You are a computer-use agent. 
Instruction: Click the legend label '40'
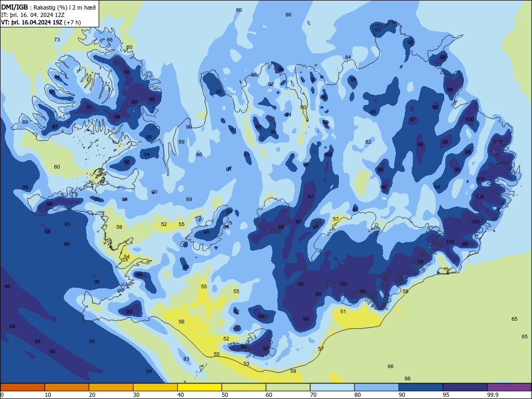coord(181,395)
